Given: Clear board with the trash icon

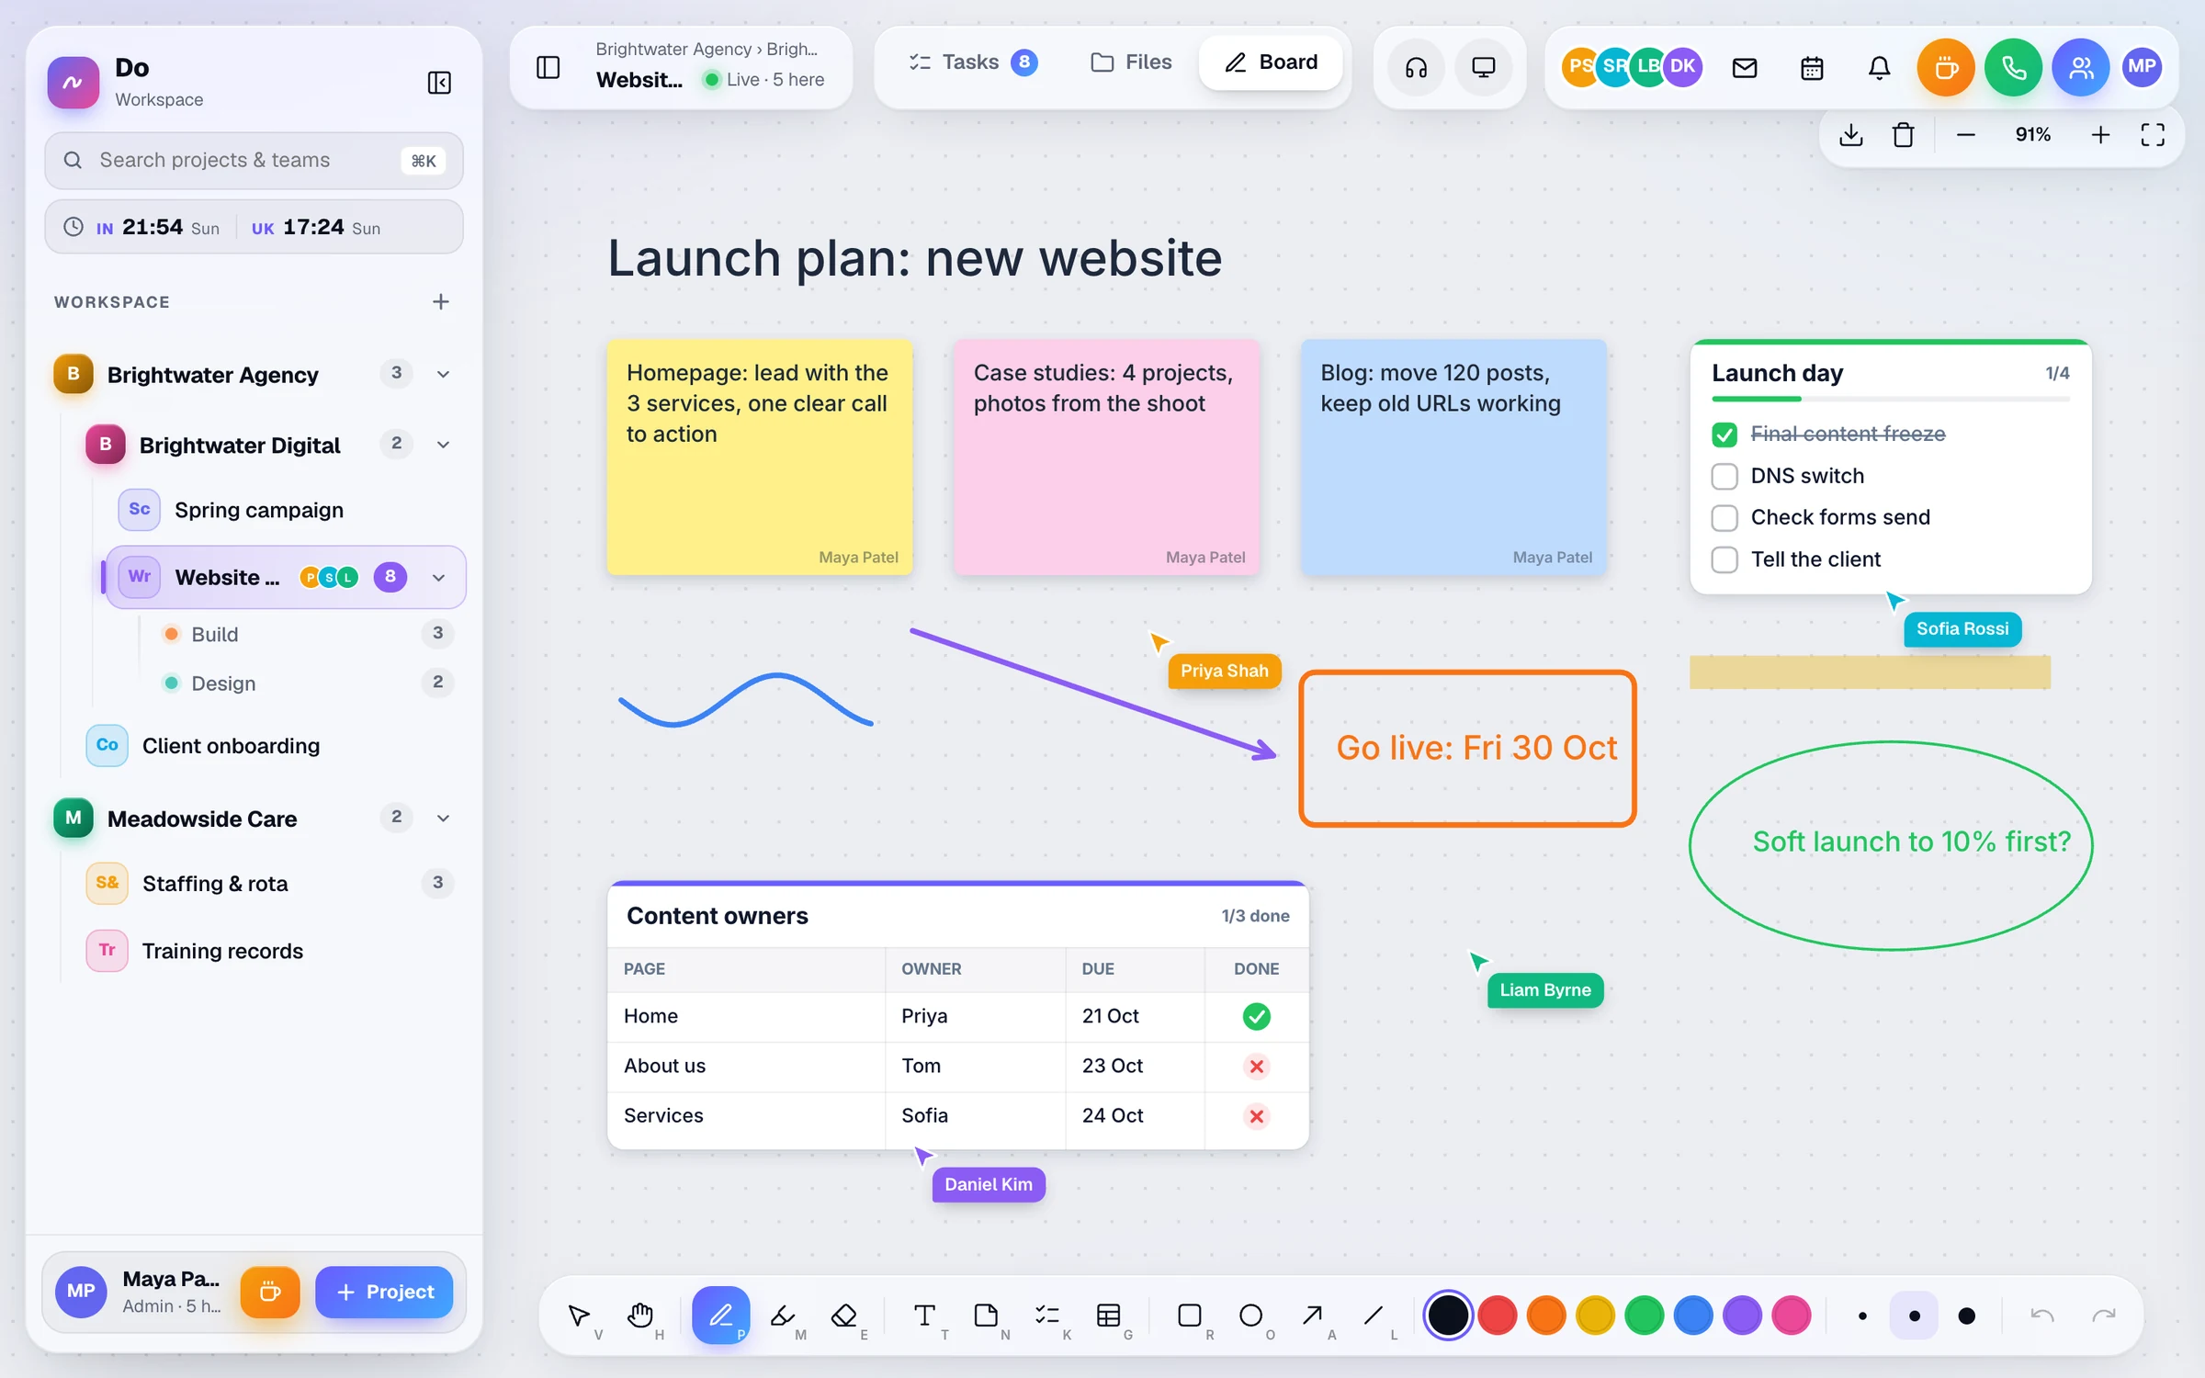Looking at the screenshot, I should [1904, 135].
